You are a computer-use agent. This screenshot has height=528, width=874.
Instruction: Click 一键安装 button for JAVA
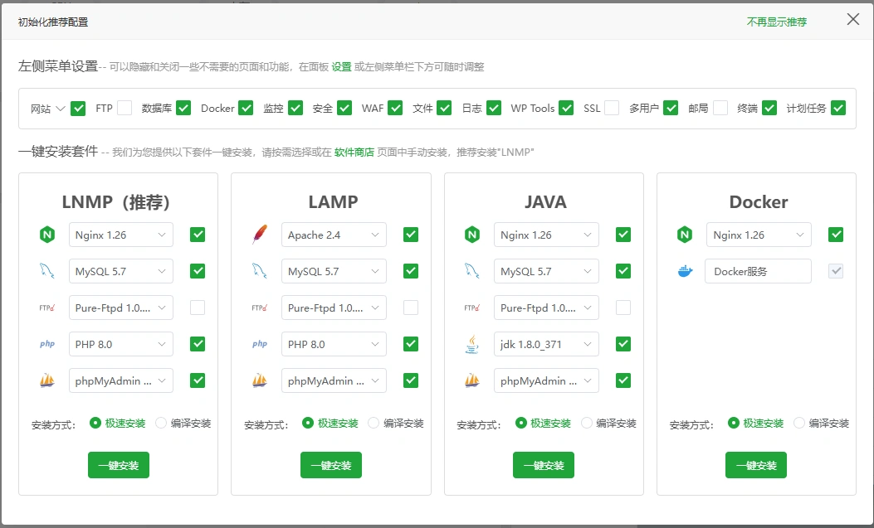pos(544,465)
